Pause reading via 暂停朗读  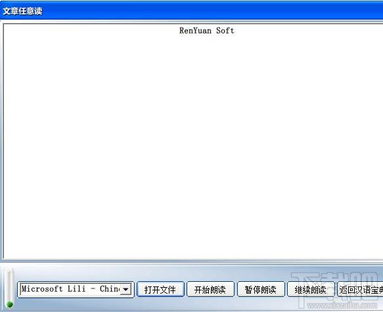coord(261,289)
